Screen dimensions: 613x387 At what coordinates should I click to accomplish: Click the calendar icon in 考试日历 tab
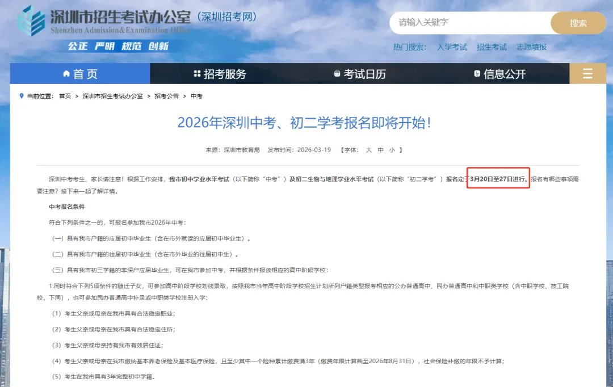[336, 74]
